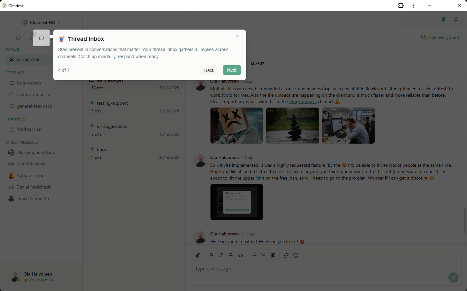Image resolution: width=467 pixels, height=291 pixels.
Task: Click Back in the tour popup
Action: point(209,70)
